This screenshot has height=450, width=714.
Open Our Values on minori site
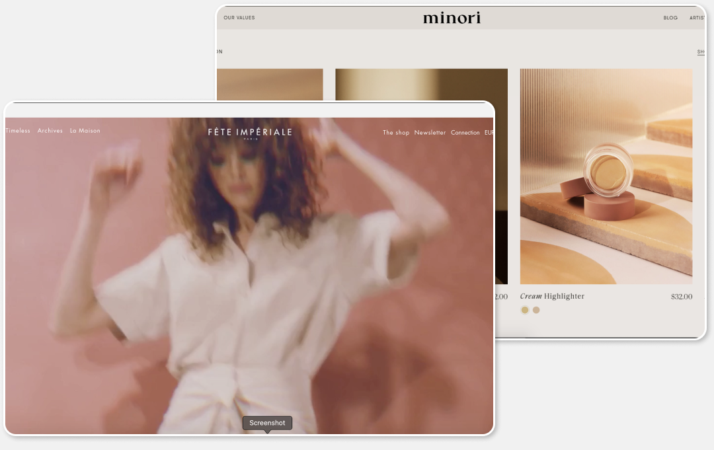(239, 18)
